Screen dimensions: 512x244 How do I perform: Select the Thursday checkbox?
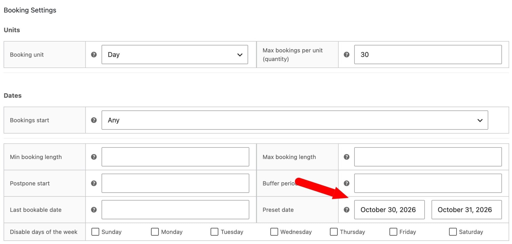[334, 232]
